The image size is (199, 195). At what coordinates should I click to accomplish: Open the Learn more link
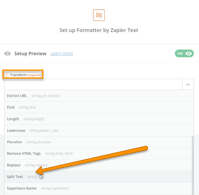(x=62, y=54)
